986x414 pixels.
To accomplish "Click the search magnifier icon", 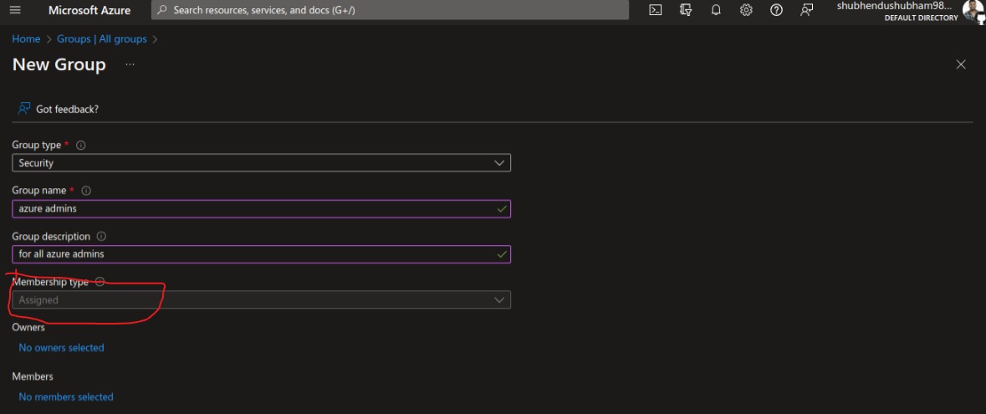I will click(162, 10).
